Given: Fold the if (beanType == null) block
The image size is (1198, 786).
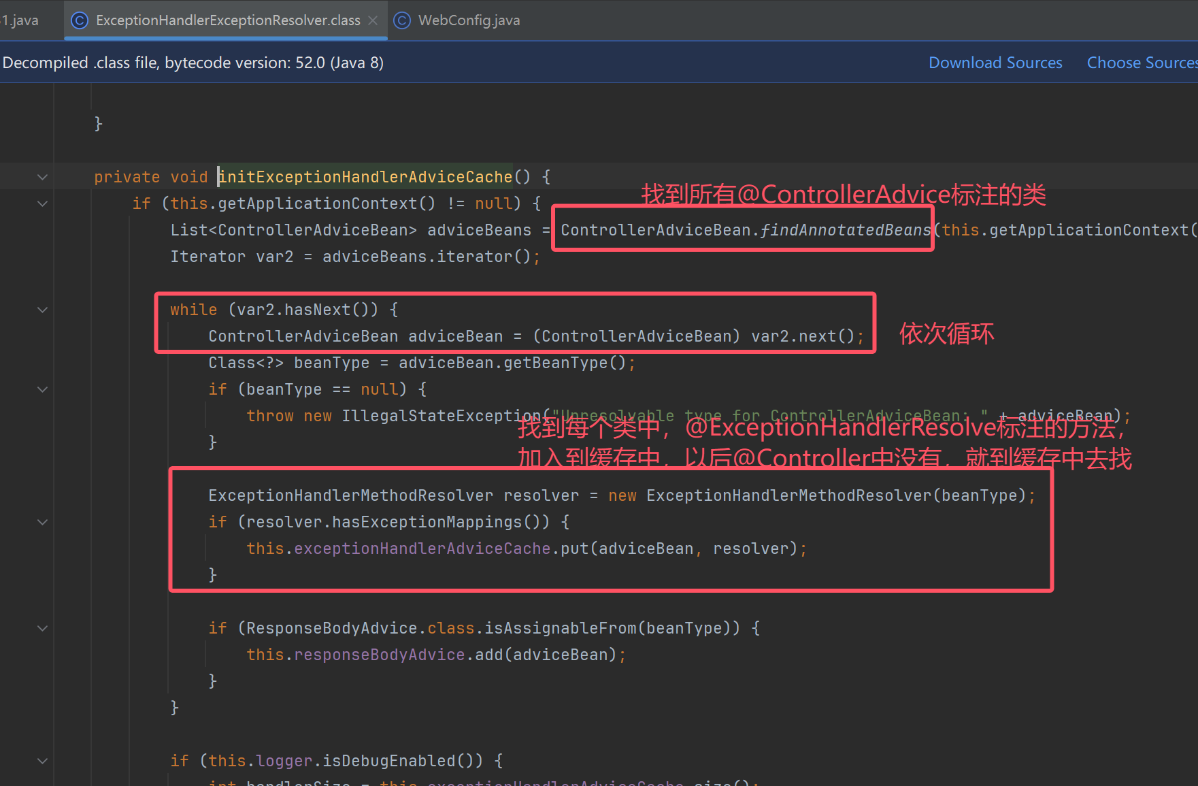Looking at the screenshot, I should pyautogui.click(x=43, y=389).
